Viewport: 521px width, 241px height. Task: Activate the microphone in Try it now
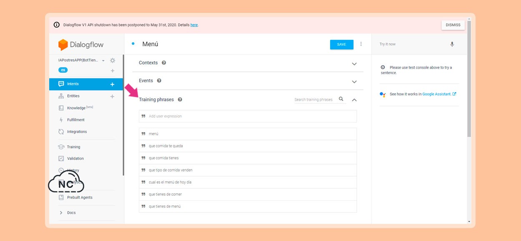(452, 44)
